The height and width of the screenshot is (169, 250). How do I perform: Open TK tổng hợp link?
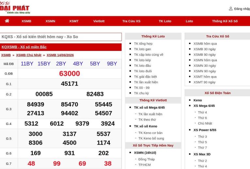(x=143, y=43)
